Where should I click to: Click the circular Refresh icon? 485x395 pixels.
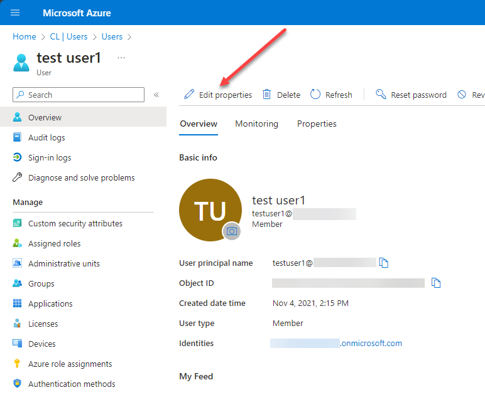pos(315,94)
